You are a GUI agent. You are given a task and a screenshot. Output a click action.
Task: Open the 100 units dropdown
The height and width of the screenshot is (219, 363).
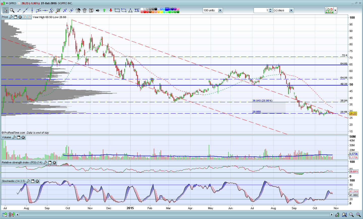pyautogui.click(x=220, y=10)
